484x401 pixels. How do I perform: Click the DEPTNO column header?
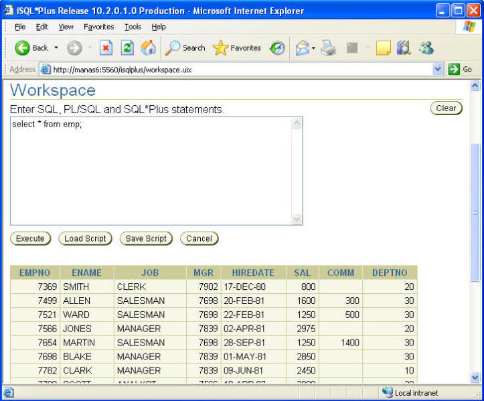tap(390, 272)
